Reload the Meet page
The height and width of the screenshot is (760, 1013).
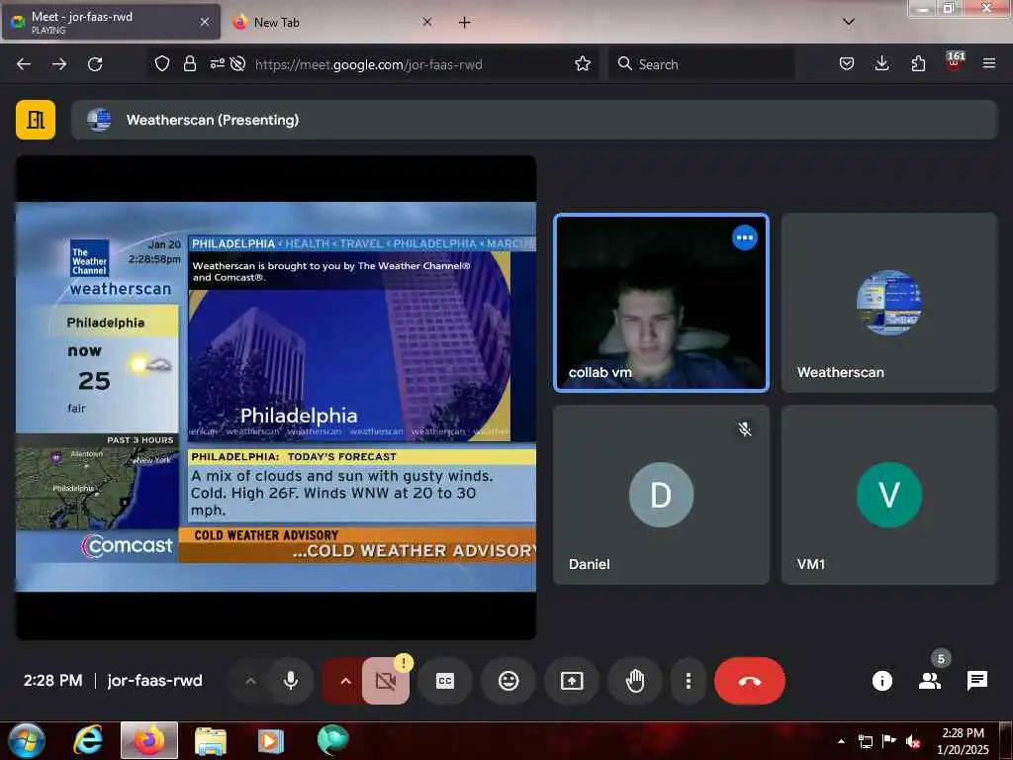pyautogui.click(x=95, y=64)
